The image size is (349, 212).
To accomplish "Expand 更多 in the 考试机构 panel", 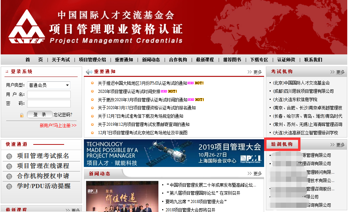I will click(338, 72).
